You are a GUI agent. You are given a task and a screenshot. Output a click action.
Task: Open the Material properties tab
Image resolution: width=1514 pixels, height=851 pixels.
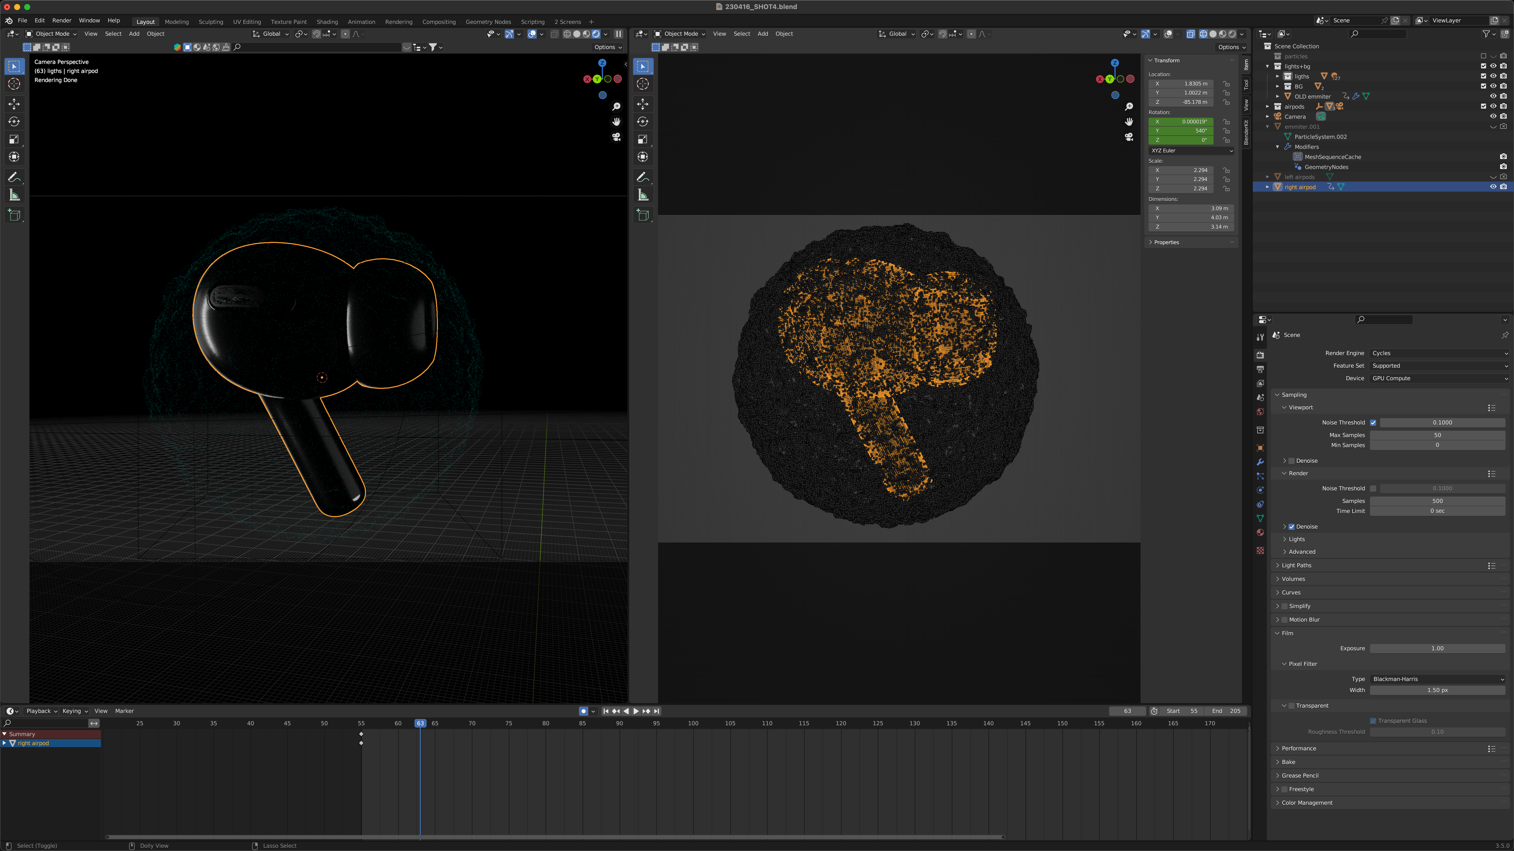pyautogui.click(x=1260, y=532)
